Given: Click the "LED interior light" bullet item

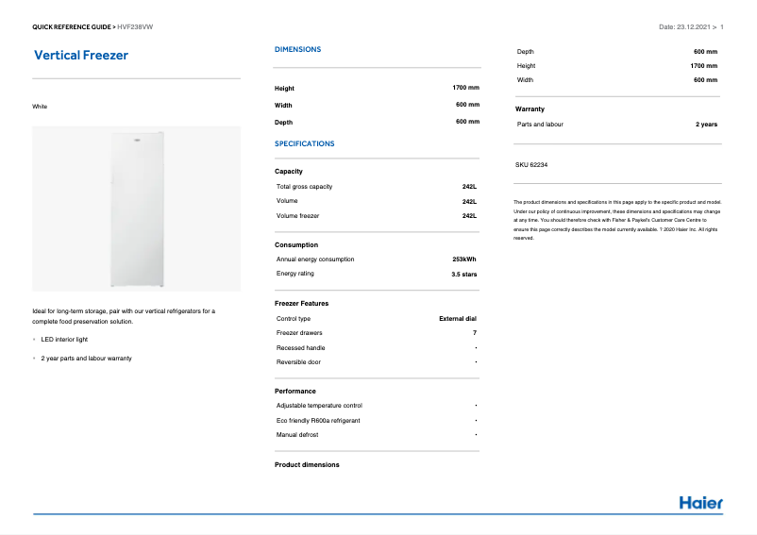Looking at the screenshot, I should pyautogui.click(x=64, y=340).
